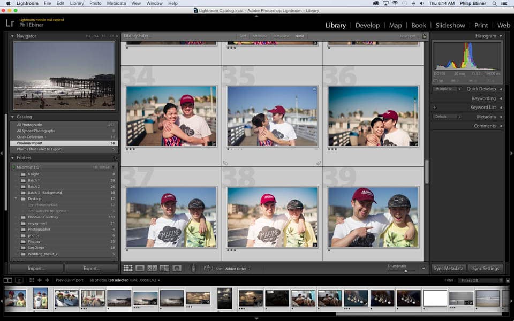514x321 pixels.
Task: Open the Sort Added Order dropdown
Action: point(238,269)
